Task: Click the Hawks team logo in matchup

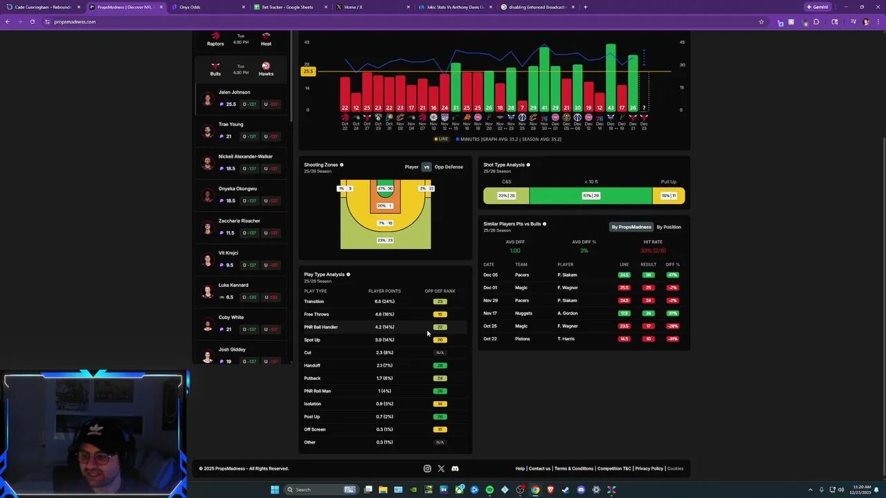Action: (x=266, y=66)
